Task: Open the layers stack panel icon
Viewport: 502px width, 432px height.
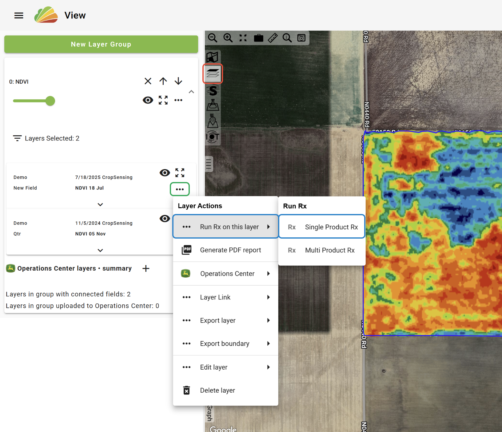Action: [213, 74]
